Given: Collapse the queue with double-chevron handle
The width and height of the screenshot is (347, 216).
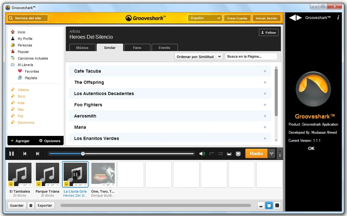Looking at the screenshot, I should click(280, 154).
